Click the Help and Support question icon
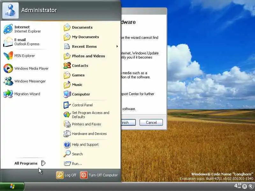The height and width of the screenshot is (191, 255). coord(67,145)
